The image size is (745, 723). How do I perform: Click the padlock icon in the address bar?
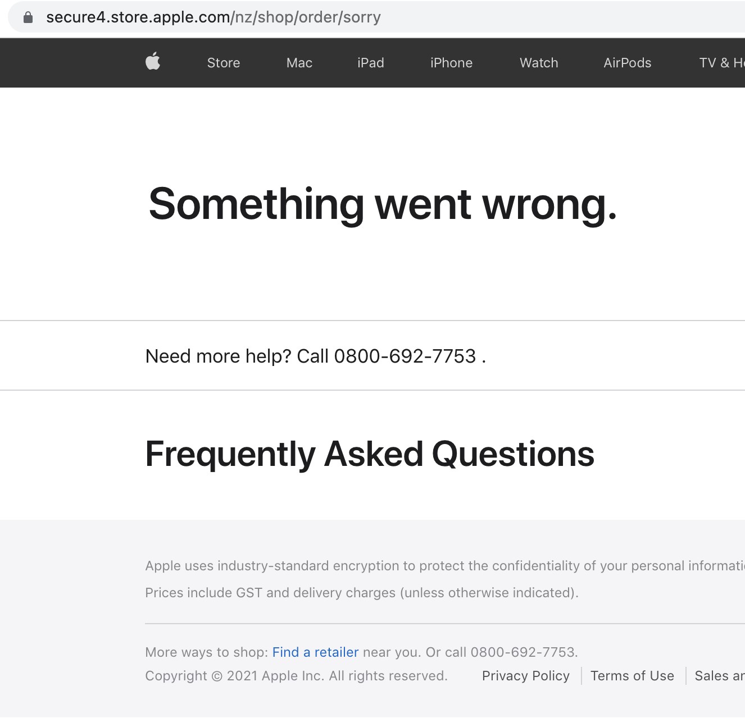(28, 17)
